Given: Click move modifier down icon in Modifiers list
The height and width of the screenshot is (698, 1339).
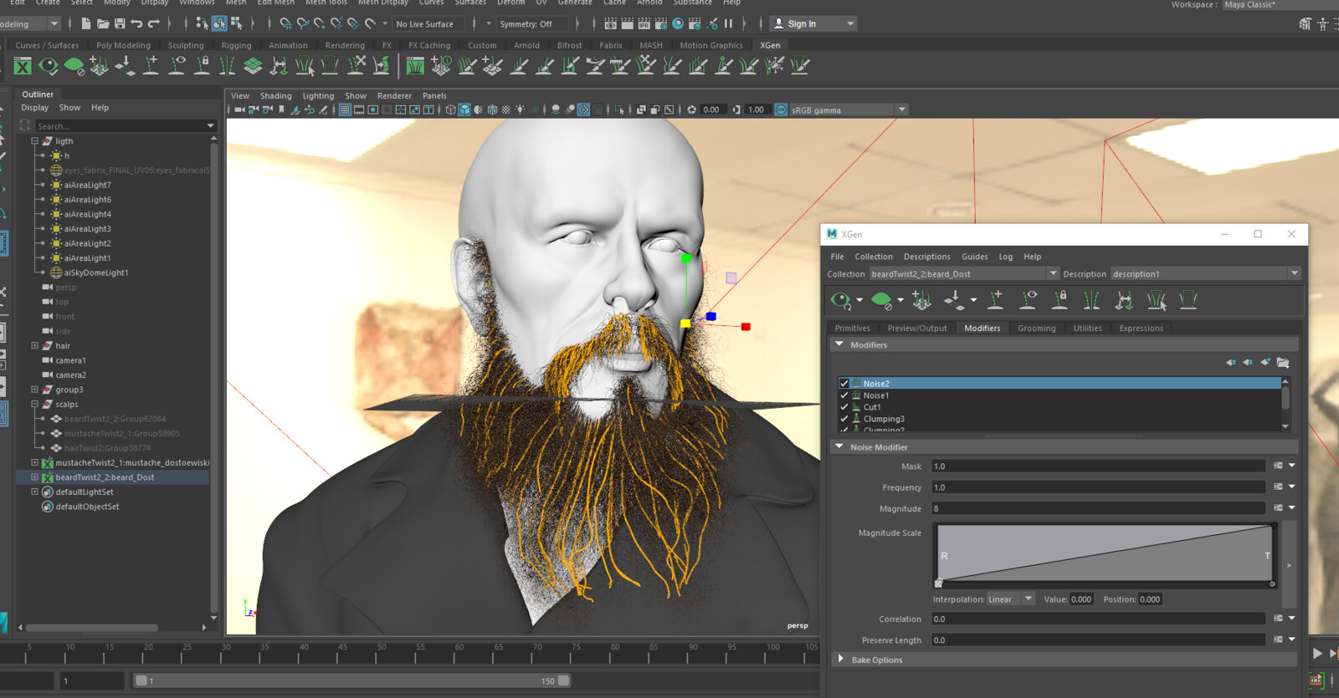Looking at the screenshot, I should [x=1248, y=362].
